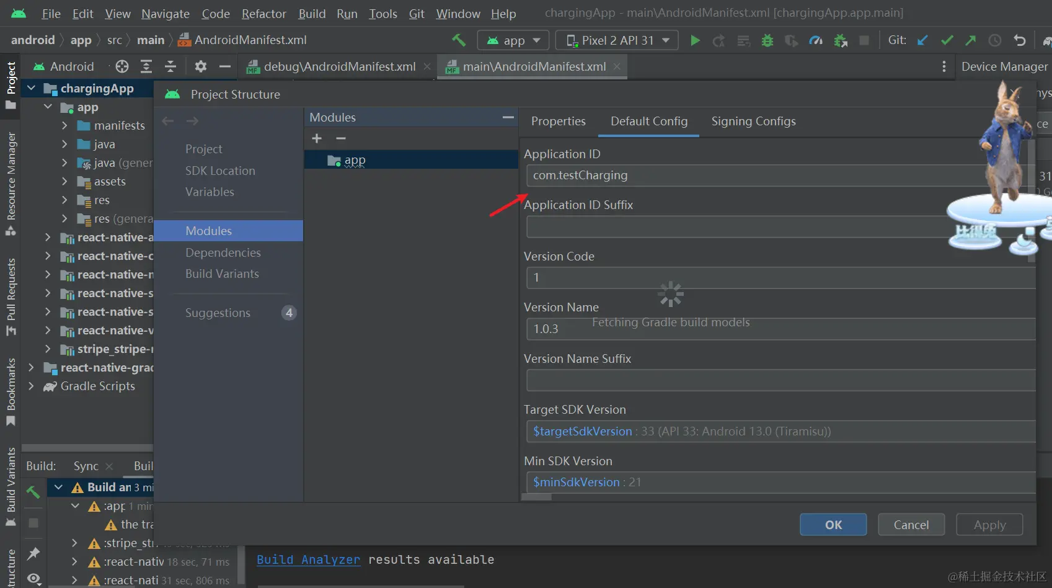The image size is (1052, 588).
Task: Toggle the Pull Requests tool window
Action: tap(11, 297)
